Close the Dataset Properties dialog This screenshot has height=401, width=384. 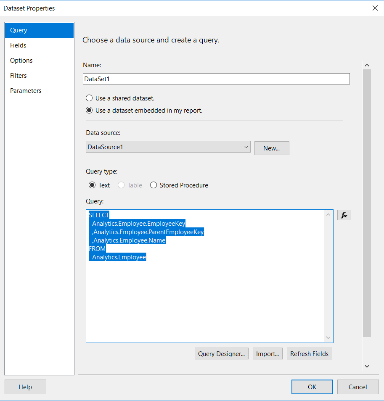click(x=375, y=8)
